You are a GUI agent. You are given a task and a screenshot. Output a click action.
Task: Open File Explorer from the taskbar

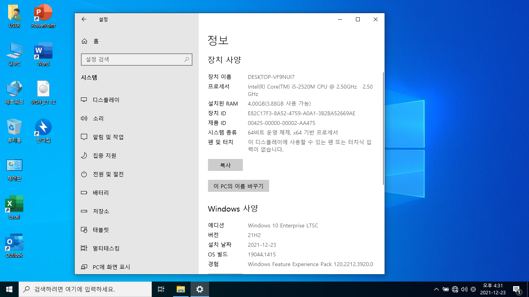180,289
